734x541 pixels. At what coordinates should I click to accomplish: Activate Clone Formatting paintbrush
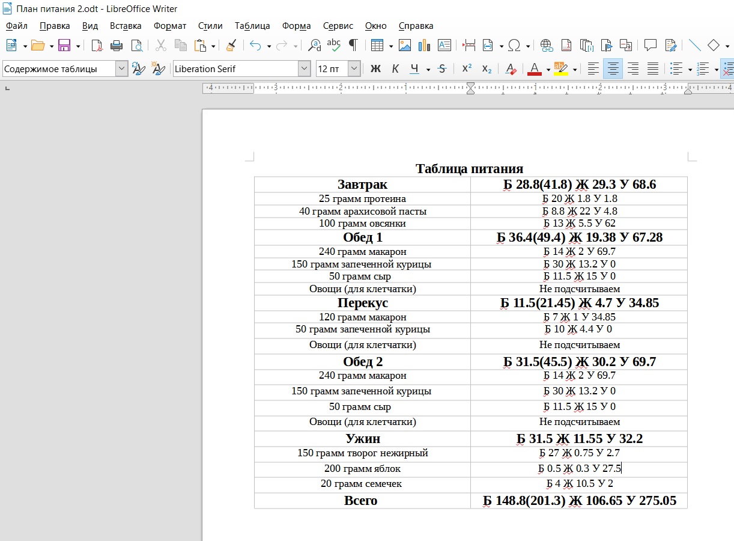pos(231,45)
